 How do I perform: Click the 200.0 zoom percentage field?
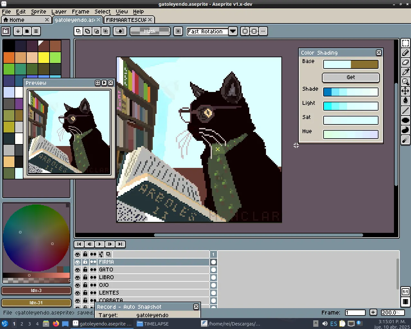pos(392,313)
